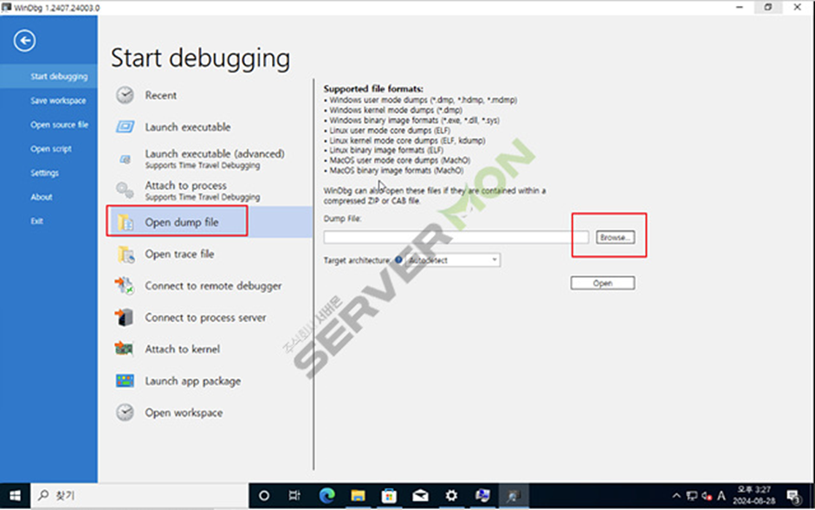Click the Cortana circle icon on the taskbar

click(x=264, y=496)
